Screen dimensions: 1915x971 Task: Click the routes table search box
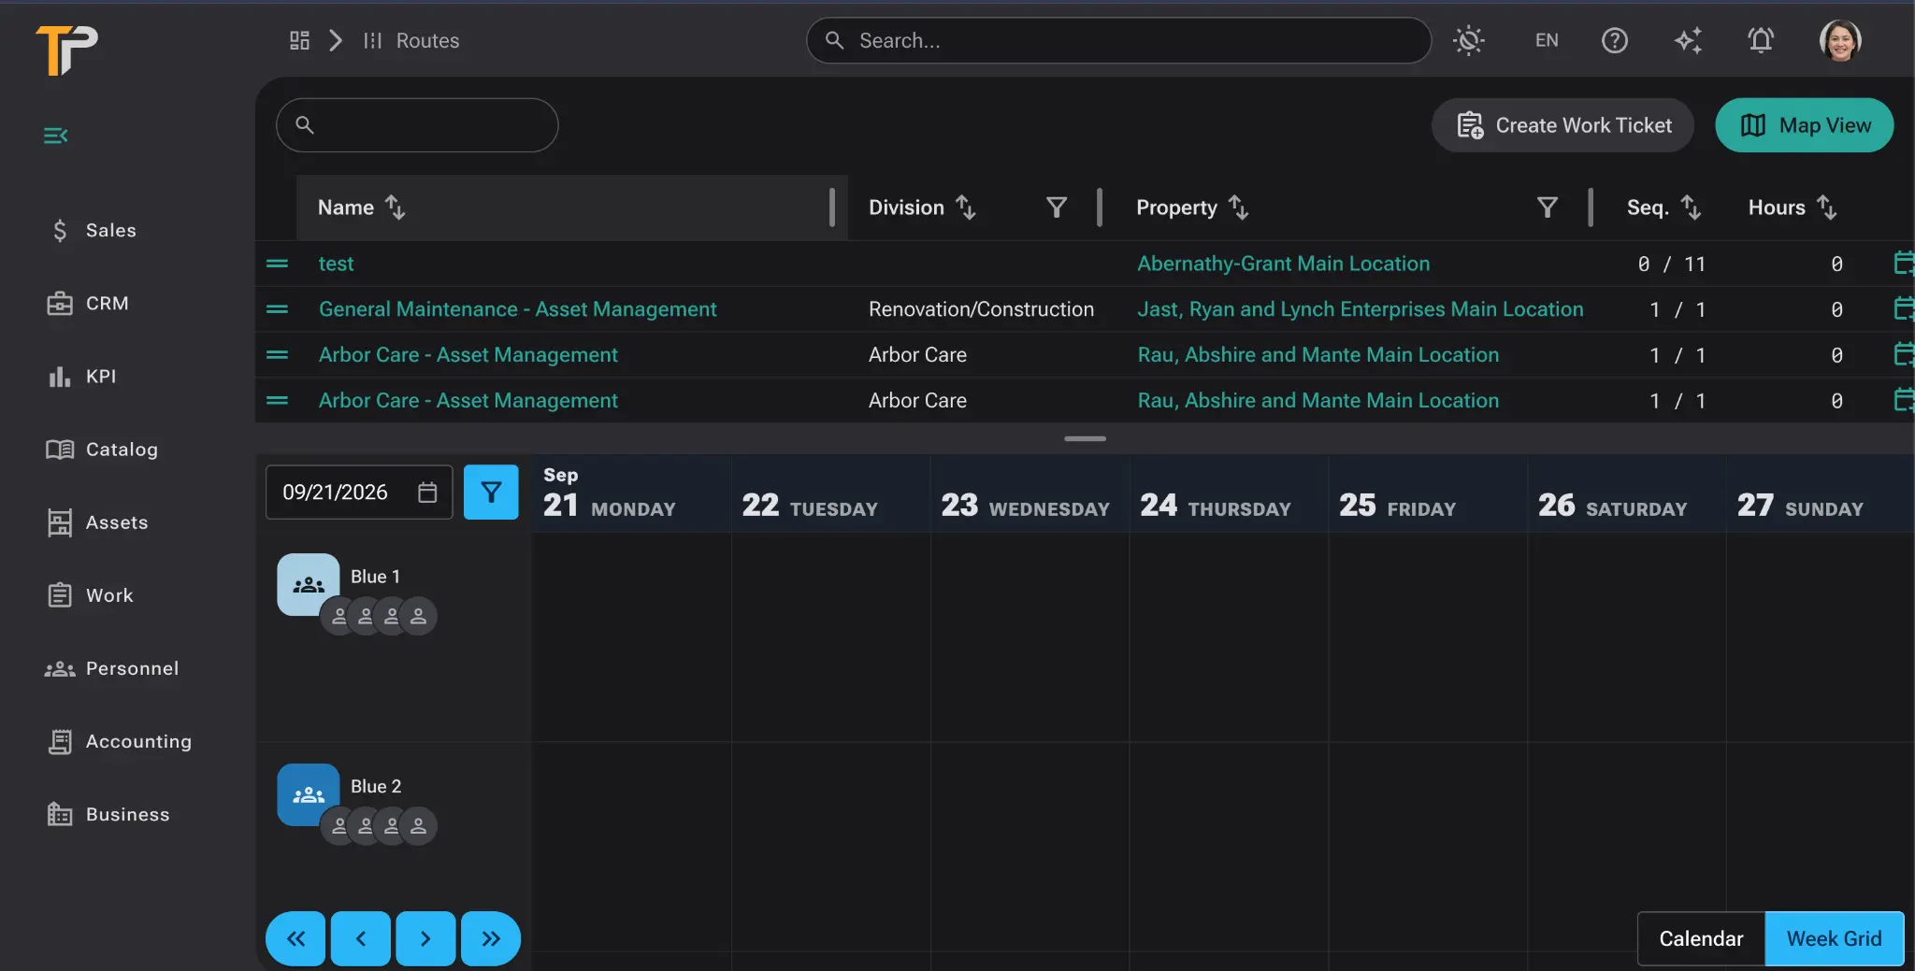(417, 125)
